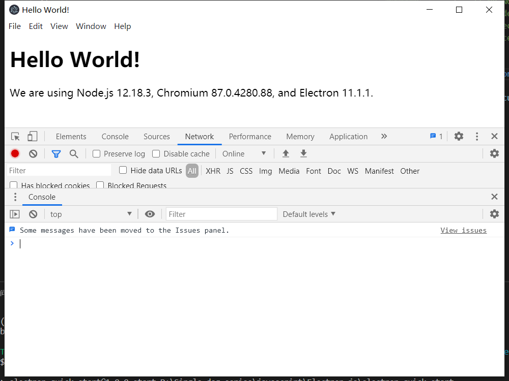509x381 pixels.
Task: Filter requests by Font
Action: [313, 171]
